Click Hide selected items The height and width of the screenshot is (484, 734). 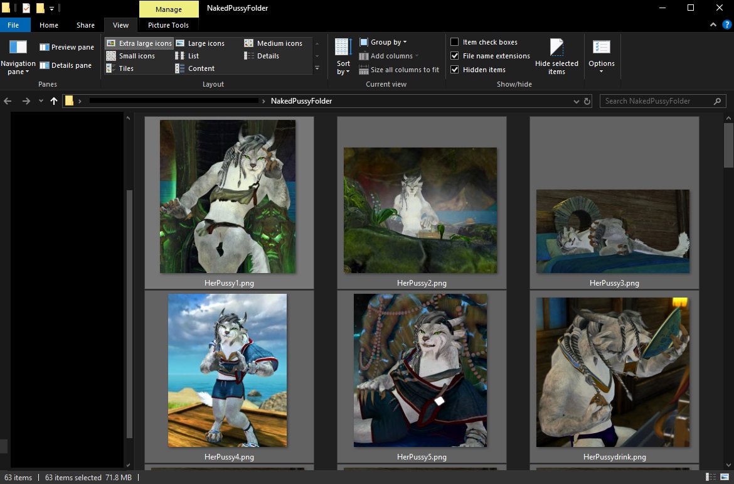(x=556, y=58)
